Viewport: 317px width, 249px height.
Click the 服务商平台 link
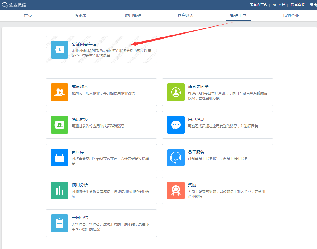[258, 5]
